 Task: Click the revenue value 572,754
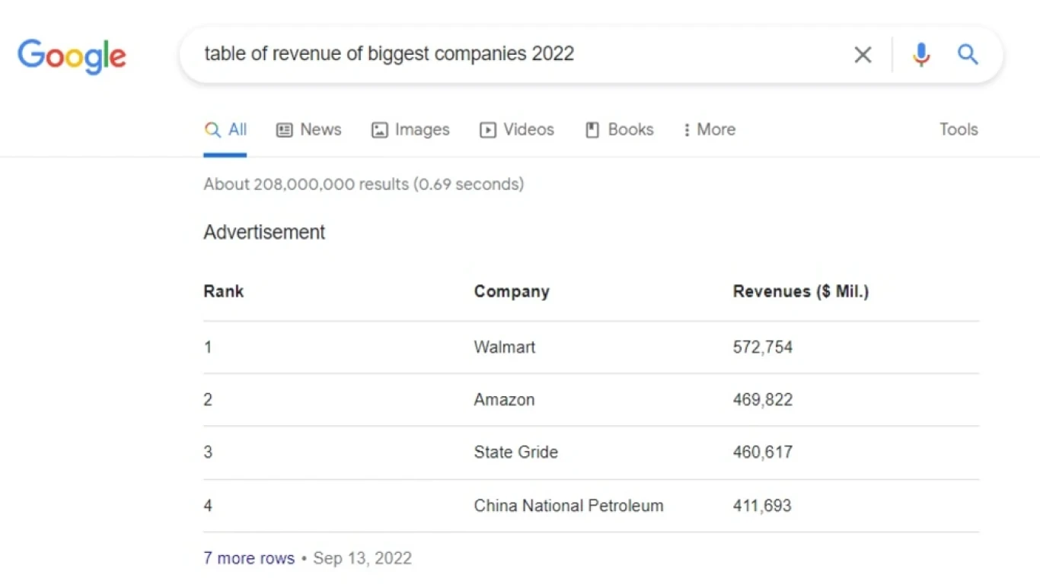[763, 347]
